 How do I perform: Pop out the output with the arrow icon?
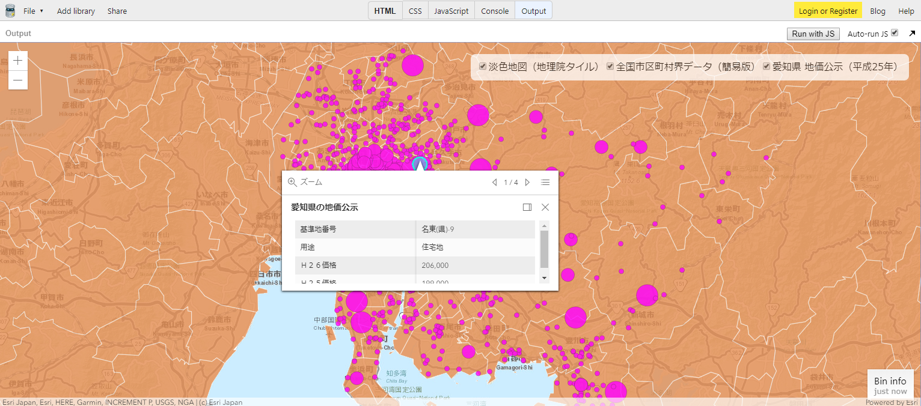click(912, 34)
